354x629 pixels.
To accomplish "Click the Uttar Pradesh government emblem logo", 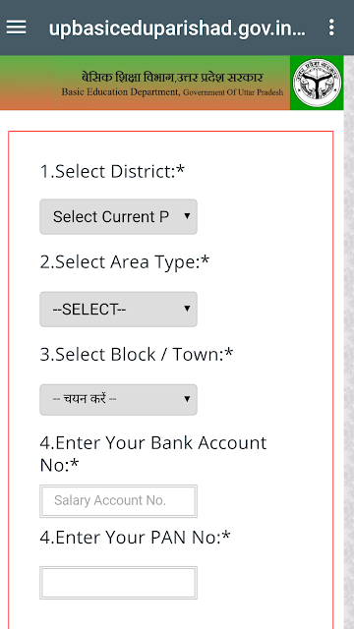I will click(x=317, y=83).
